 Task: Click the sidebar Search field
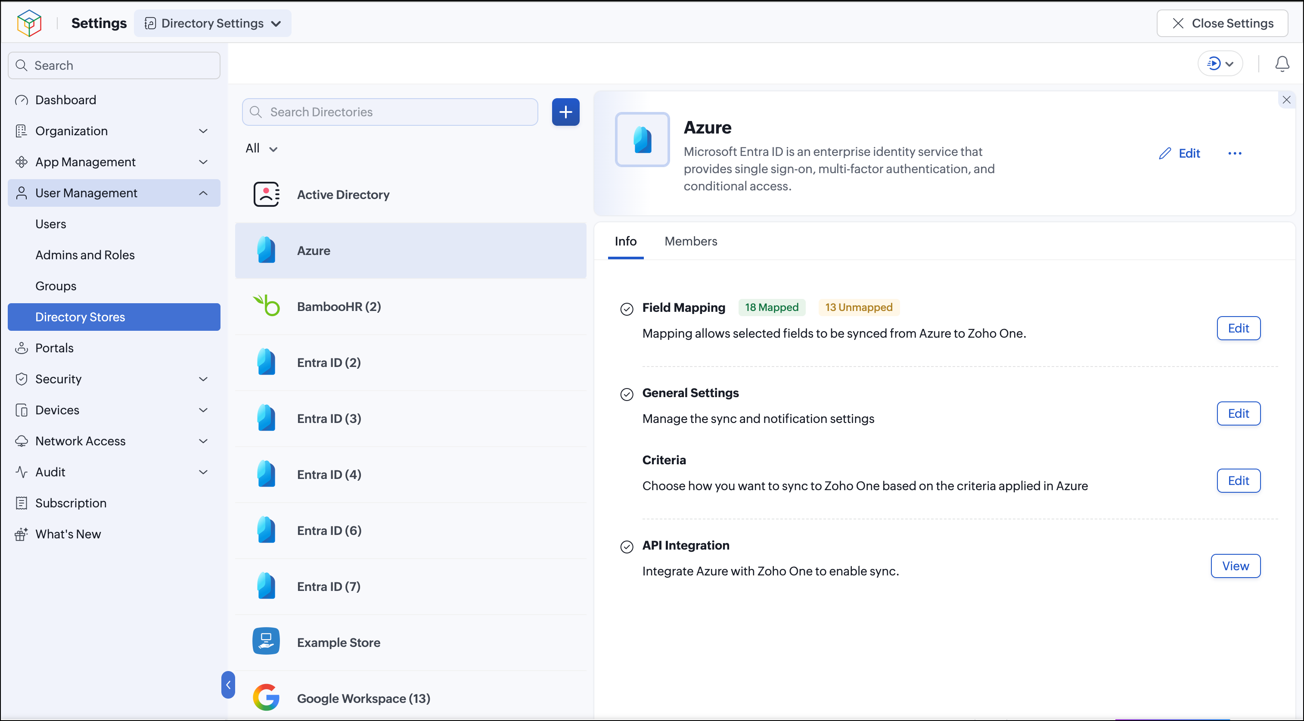(114, 65)
